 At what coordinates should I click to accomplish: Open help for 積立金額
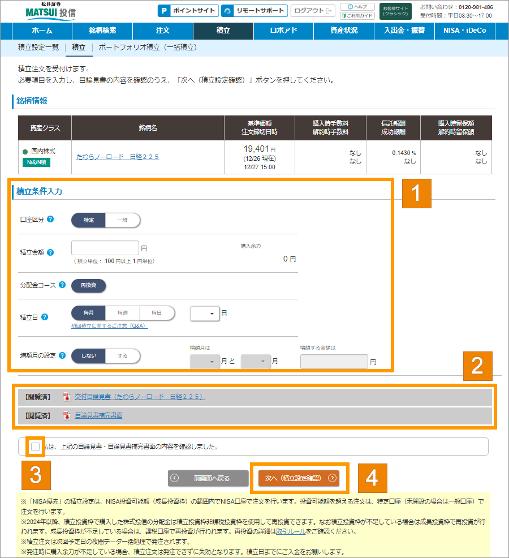[x=50, y=252]
